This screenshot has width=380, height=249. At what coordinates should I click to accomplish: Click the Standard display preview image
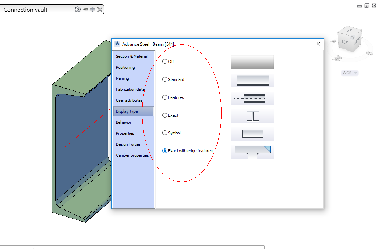click(252, 80)
